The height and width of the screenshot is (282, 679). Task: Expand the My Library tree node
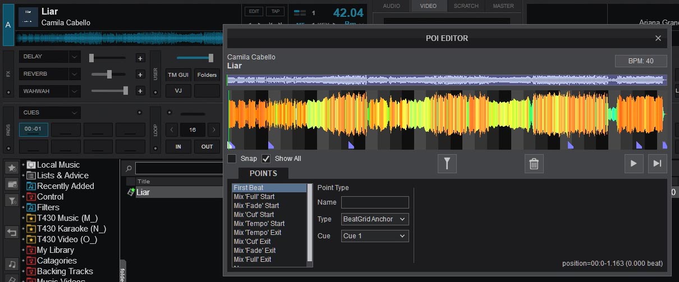click(24, 250)
